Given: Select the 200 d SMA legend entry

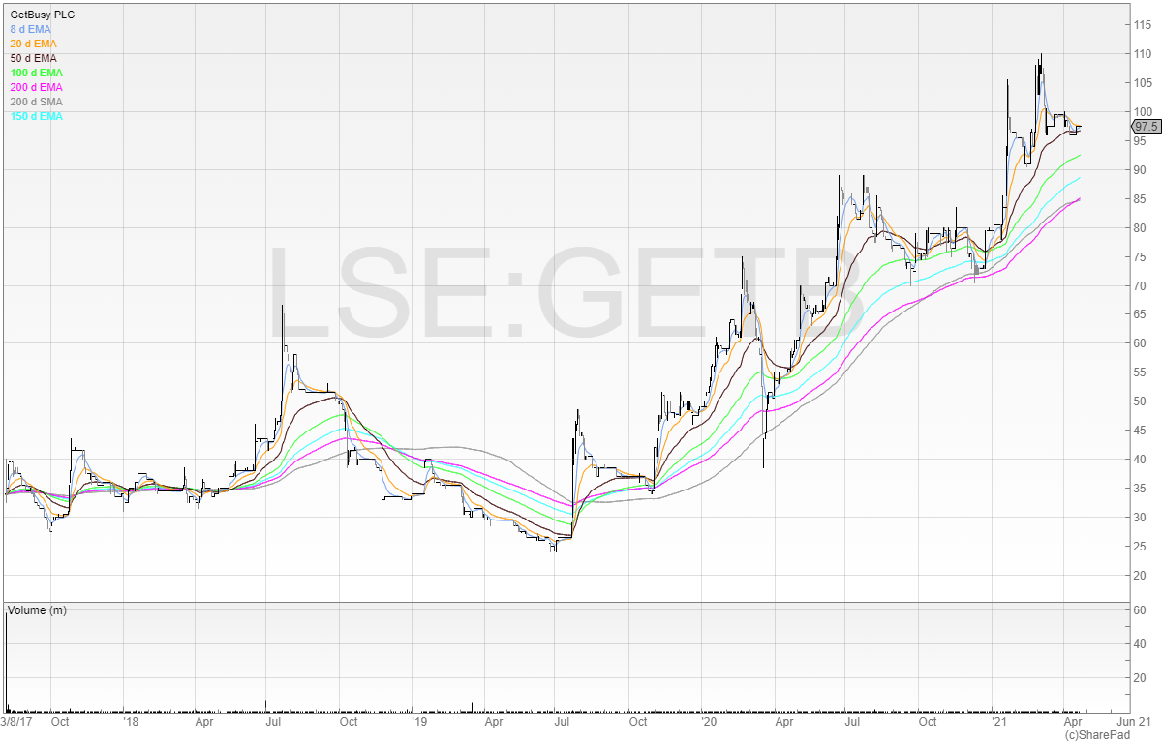Looking at the screenshot, I should click(x=36, y=102).
